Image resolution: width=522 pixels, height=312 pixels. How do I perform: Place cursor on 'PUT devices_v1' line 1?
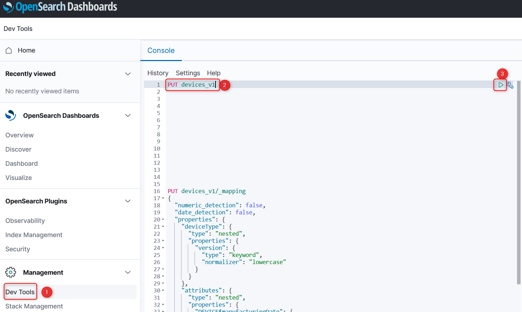coord(191,84)
